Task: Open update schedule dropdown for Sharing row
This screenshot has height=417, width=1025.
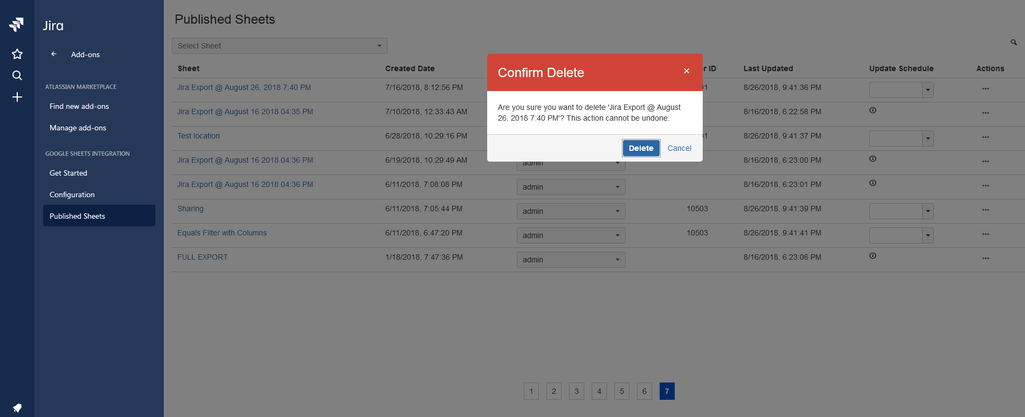Action: tap(901, 211)
